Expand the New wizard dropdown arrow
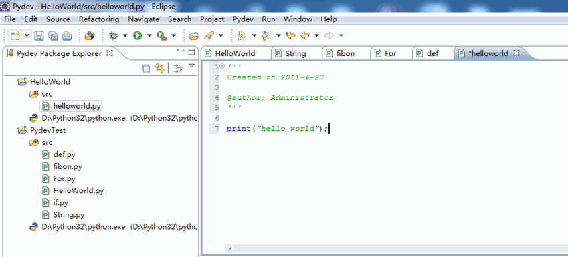This screenshot has width=568, height=257. coord(27,35)
